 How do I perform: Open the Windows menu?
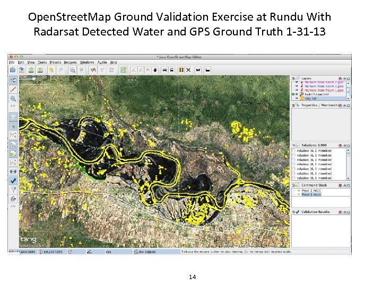point(87,62)
